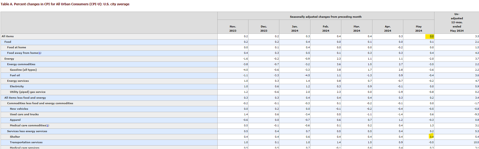Select the Transportation services row label

[x=26, y=142]
